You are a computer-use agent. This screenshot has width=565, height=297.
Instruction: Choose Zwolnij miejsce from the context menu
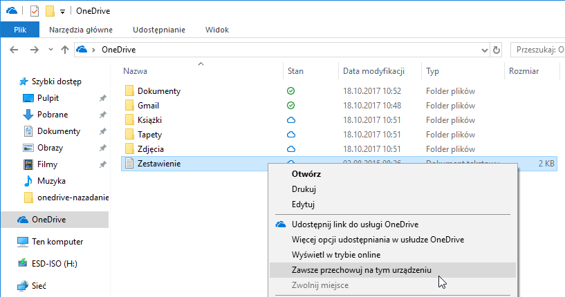[x=393, y=285]
